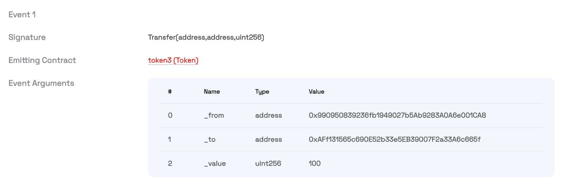Select the address type in the _to row
The width and height of the screenshot is (565, 187).
click(x=268, y=139)
